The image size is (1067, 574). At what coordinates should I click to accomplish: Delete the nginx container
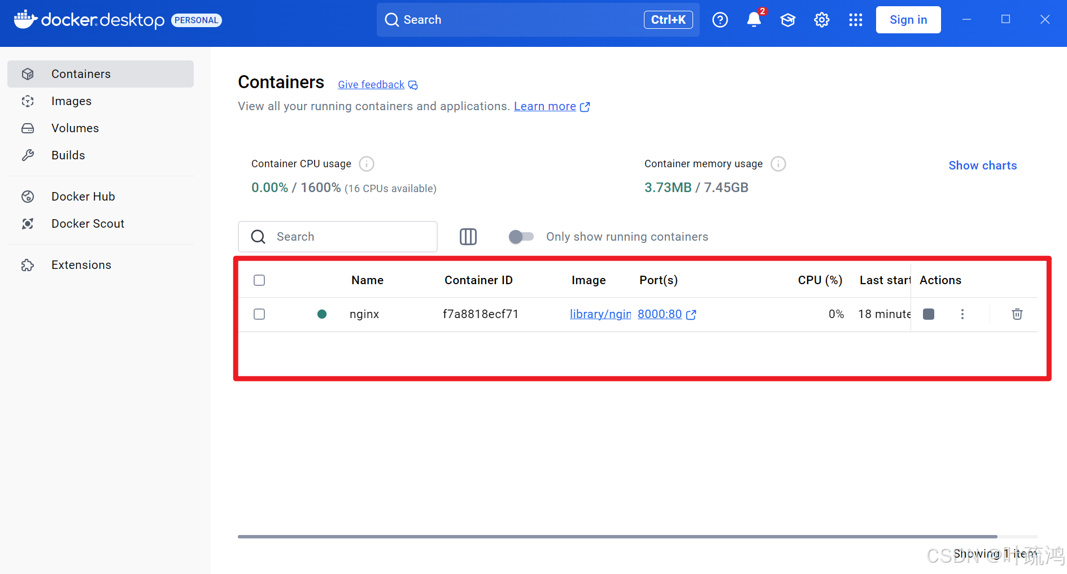[1017, 314]
